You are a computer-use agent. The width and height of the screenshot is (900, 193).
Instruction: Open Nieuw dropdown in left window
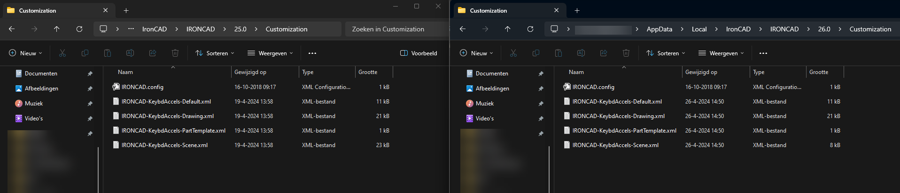click(x=26, y=53)
